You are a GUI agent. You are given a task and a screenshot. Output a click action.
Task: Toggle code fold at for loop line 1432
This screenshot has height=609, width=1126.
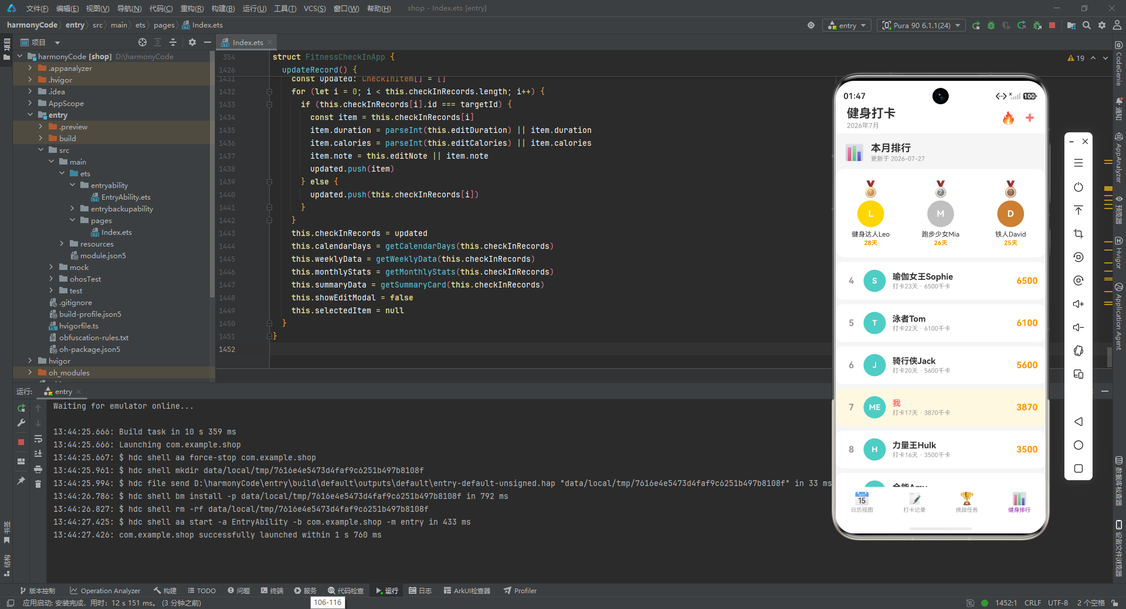click(x=269, y=91)
